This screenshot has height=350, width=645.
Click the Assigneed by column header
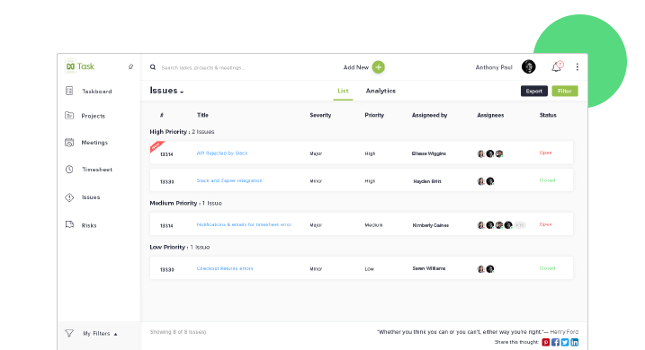point(429,115)
